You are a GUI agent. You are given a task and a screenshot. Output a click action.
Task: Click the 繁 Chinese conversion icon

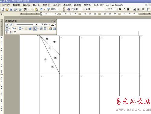pyautogui.click(x=25, y=9)
